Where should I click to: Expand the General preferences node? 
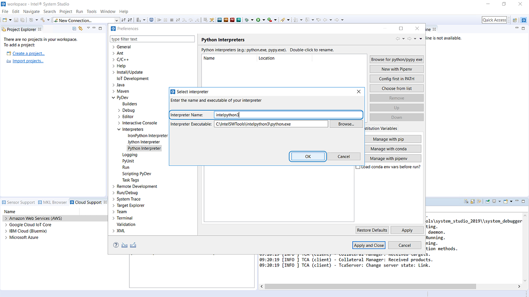[114, 47]
